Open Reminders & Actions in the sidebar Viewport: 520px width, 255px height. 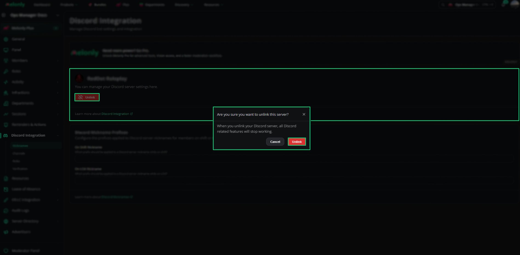coord(29,124)
